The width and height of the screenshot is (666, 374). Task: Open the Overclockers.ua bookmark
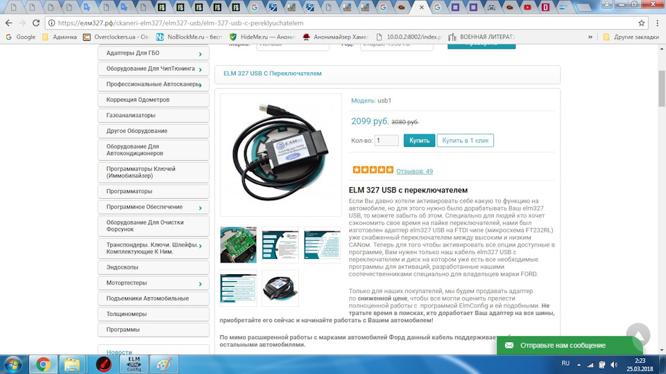click(116, 37)
